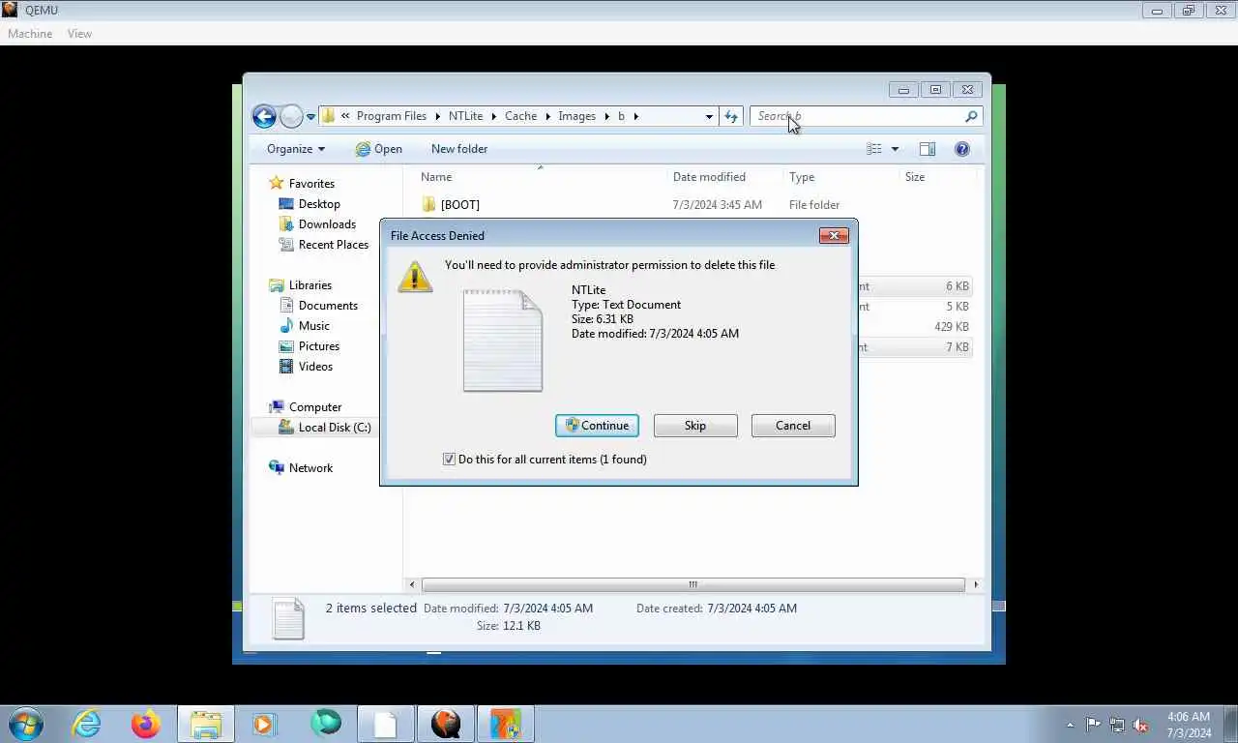Expand the arrow after 'Cache' breadcrumb
The width and height of the screenshot is (1238, 743).
(x=547, y=116)
